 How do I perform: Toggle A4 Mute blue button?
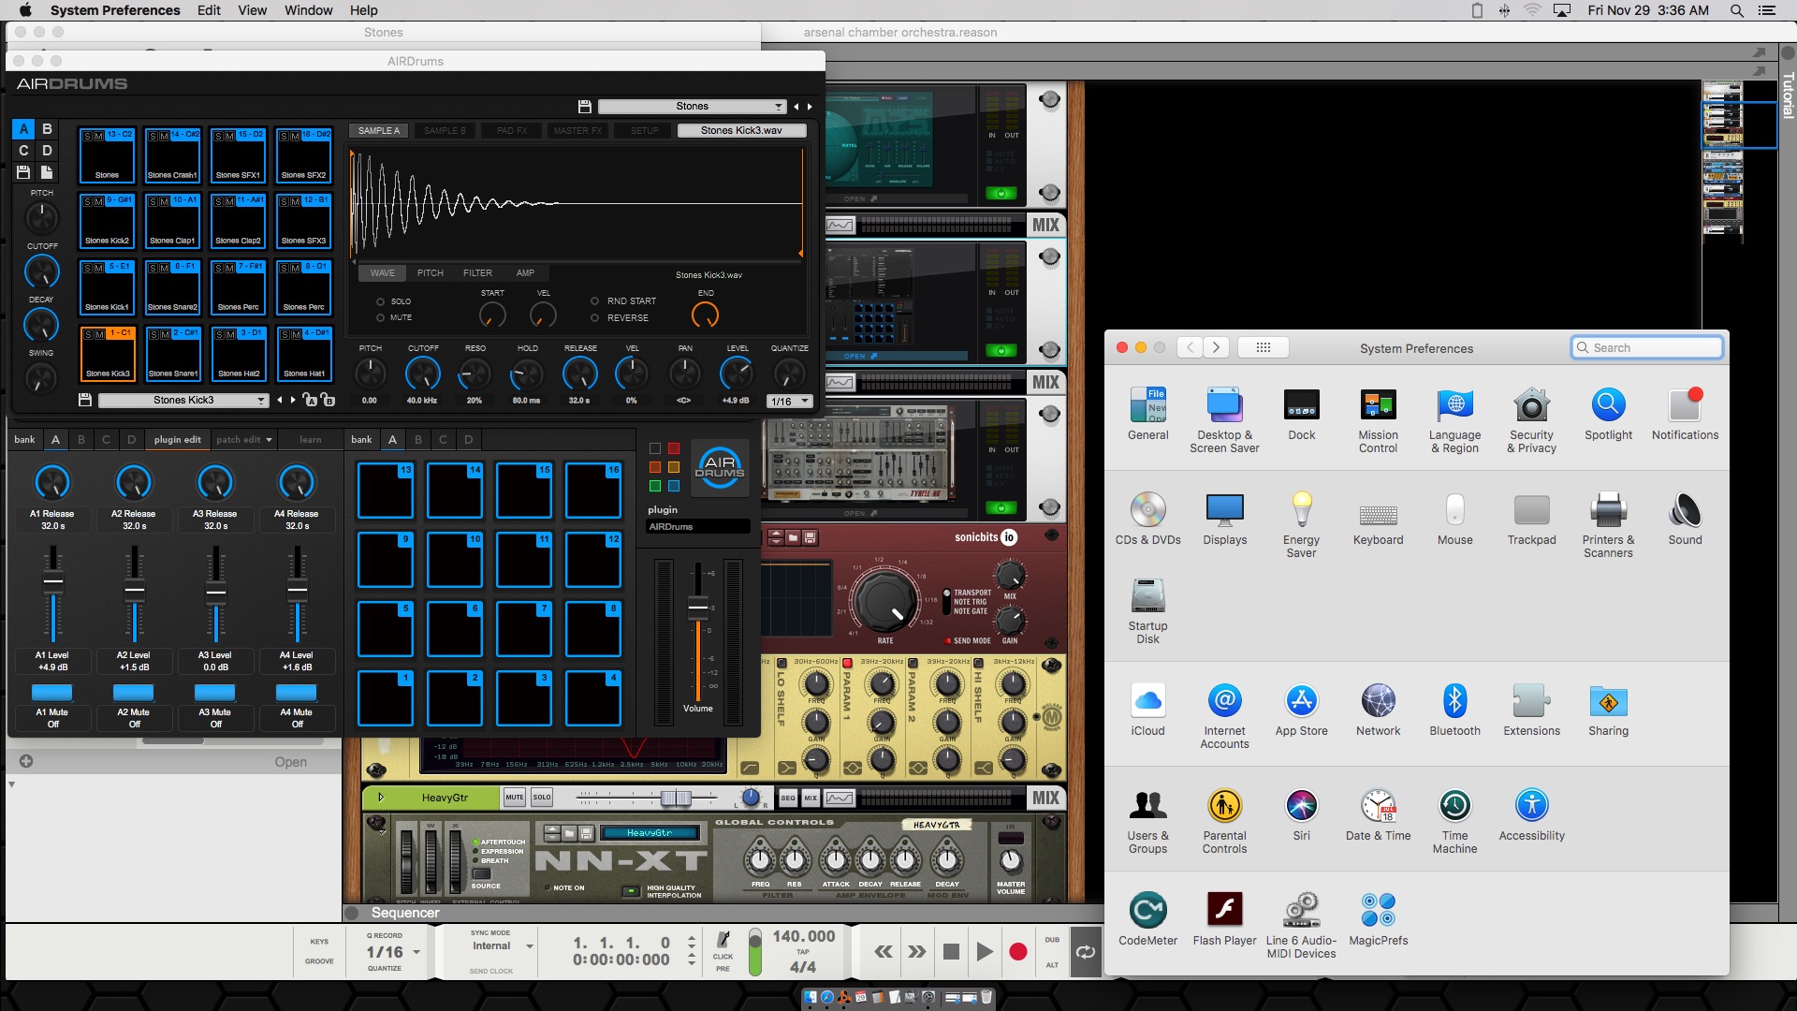click(x=297, y=693)
